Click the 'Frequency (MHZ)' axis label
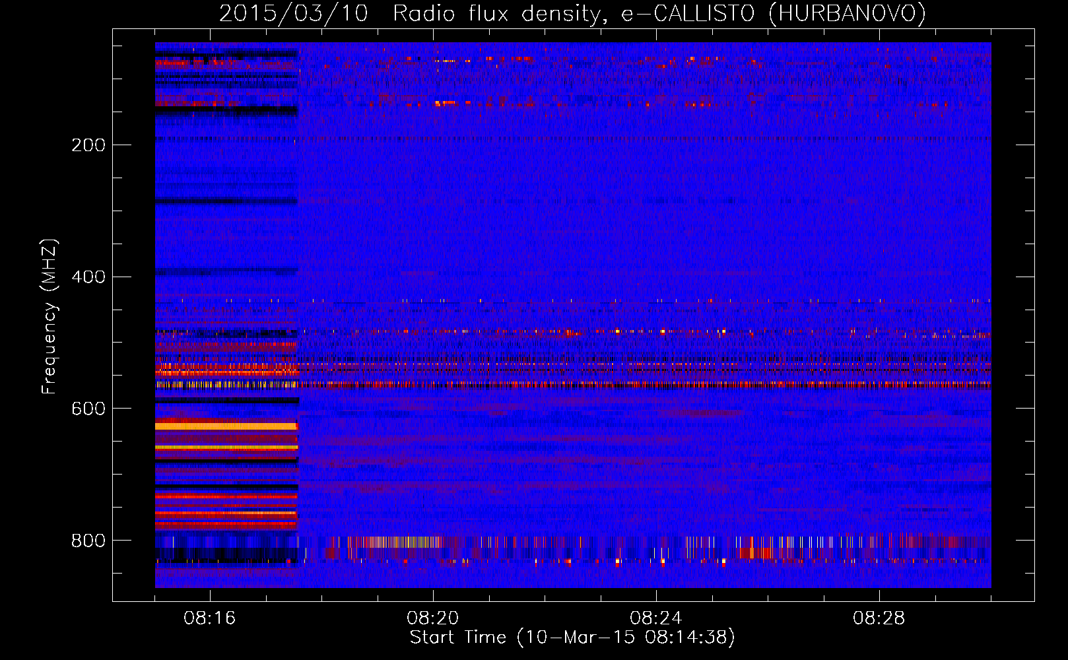1068x660 pixels. 50,317
